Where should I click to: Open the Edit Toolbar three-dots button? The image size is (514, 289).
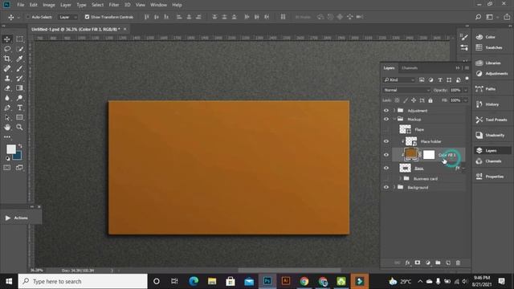click(x=7, y=136)
